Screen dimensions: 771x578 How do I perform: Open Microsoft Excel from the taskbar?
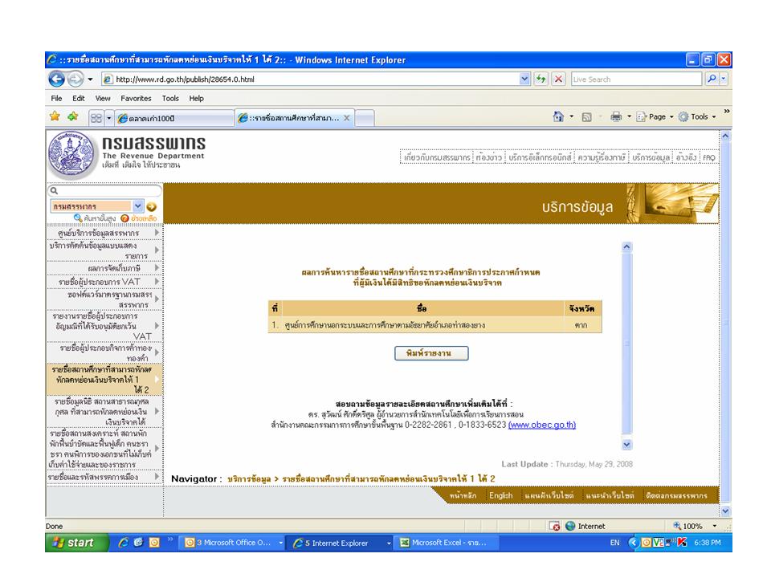point(447,543)
